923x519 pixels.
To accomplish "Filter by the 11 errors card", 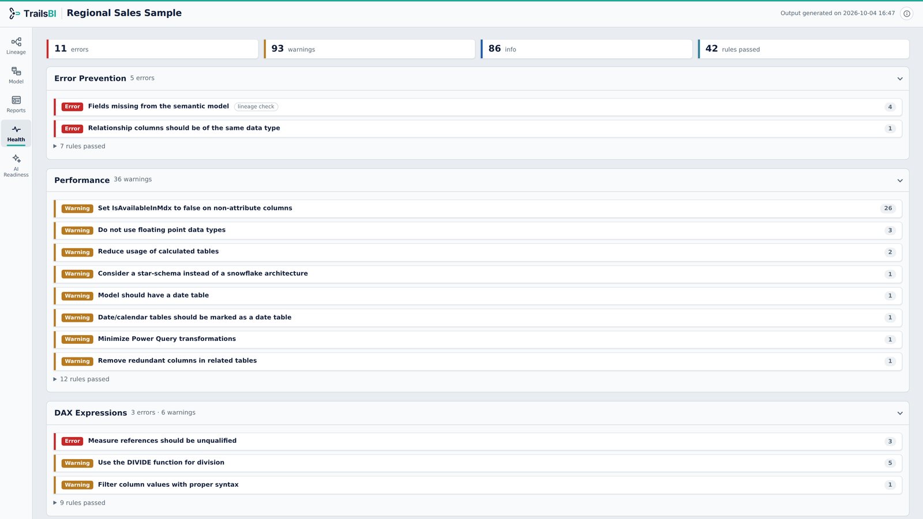I will [x=152, y=49].
